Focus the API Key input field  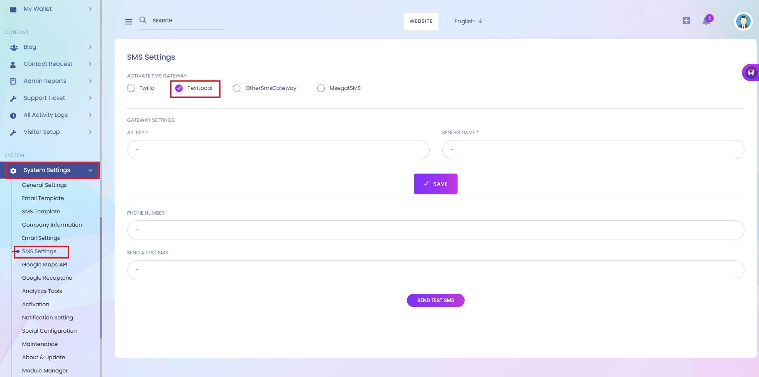(x=278, y=150)
